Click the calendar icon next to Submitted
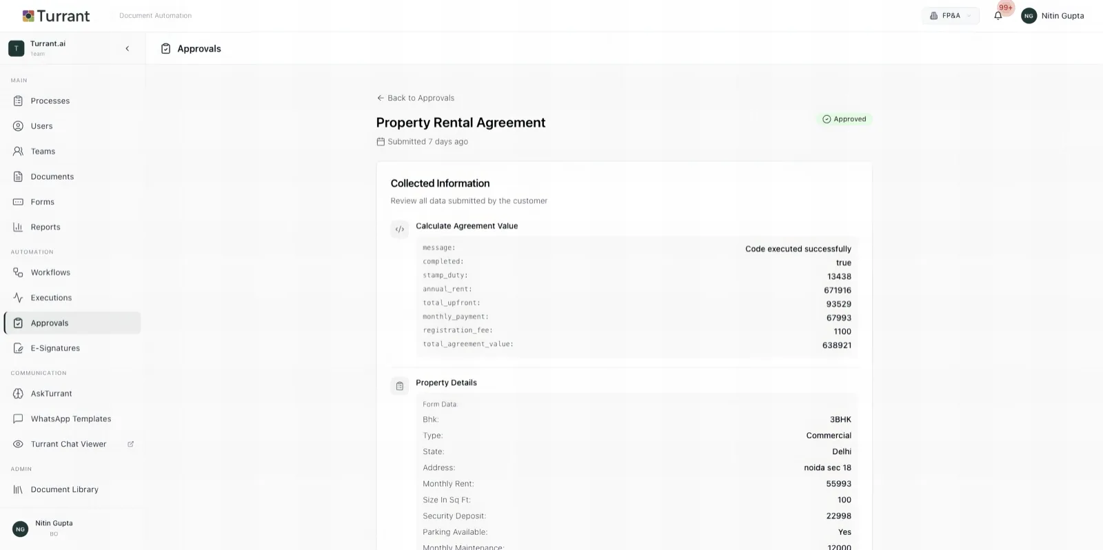The height and width of the screenshot is (550, 1103). coord(381,141)
